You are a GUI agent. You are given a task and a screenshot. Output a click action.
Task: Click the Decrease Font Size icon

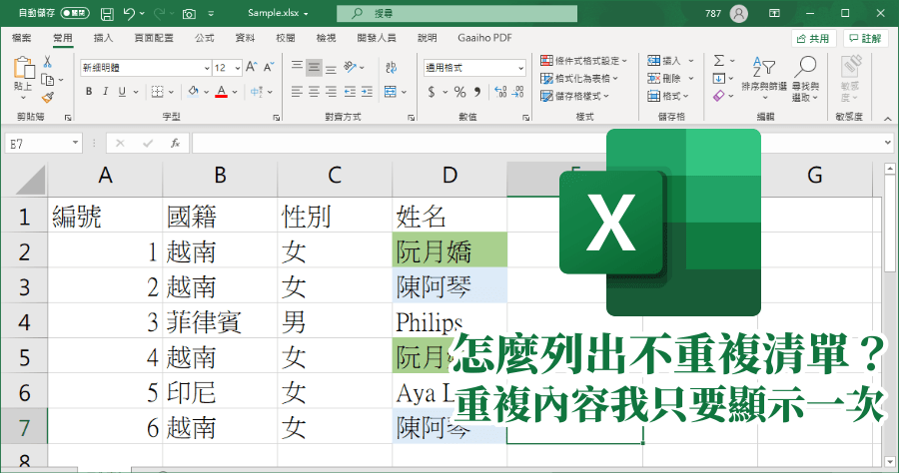(269, 67)
